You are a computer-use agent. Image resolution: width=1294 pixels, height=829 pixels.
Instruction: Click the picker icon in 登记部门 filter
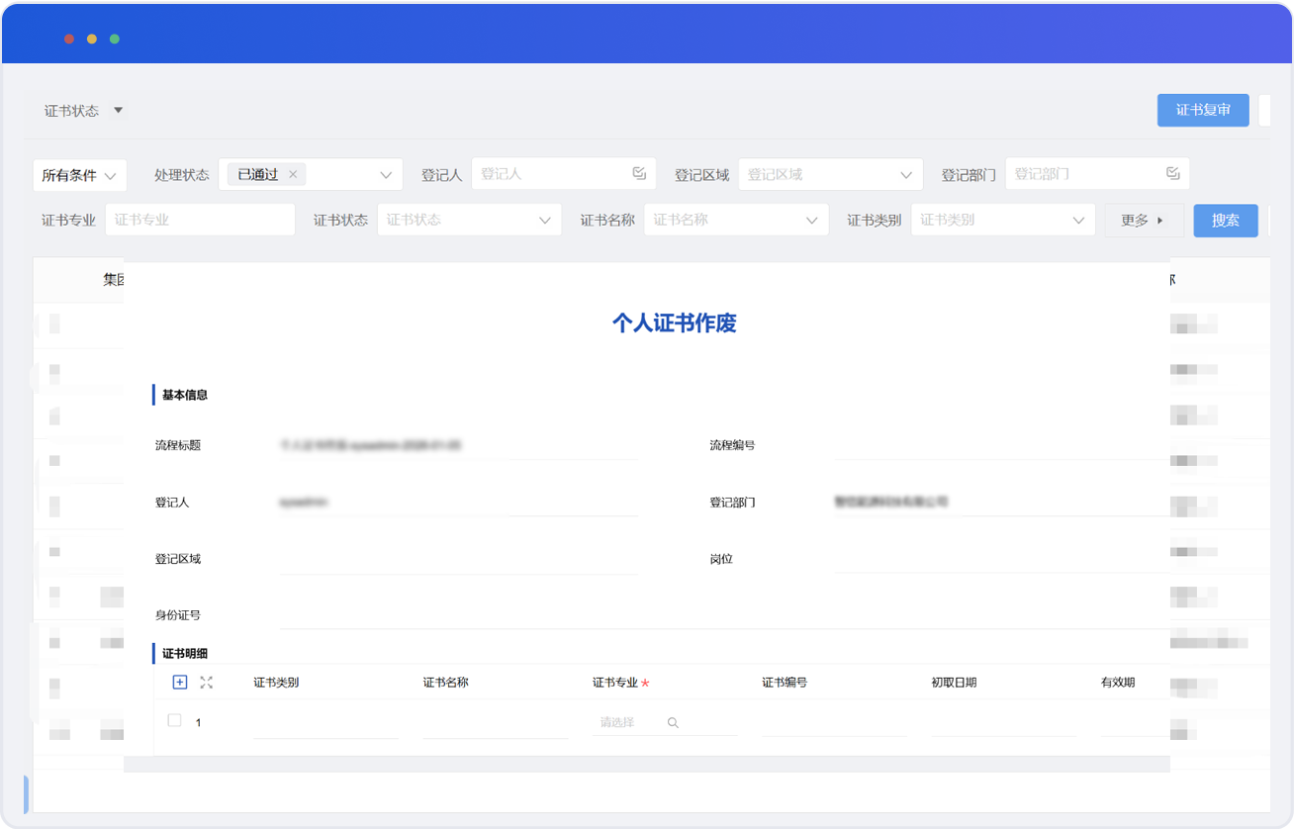[1173, 173]
